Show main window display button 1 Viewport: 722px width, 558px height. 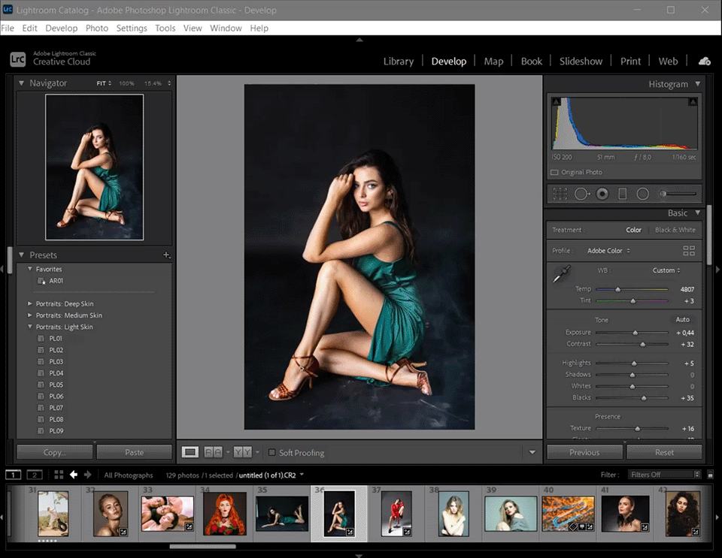pos(14,475)
